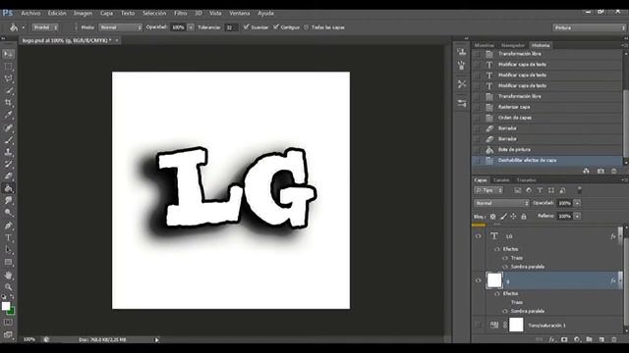629x353 pixels.
Task: Open the Opacidad slider in options bar
Action: (x=191, y=27)
